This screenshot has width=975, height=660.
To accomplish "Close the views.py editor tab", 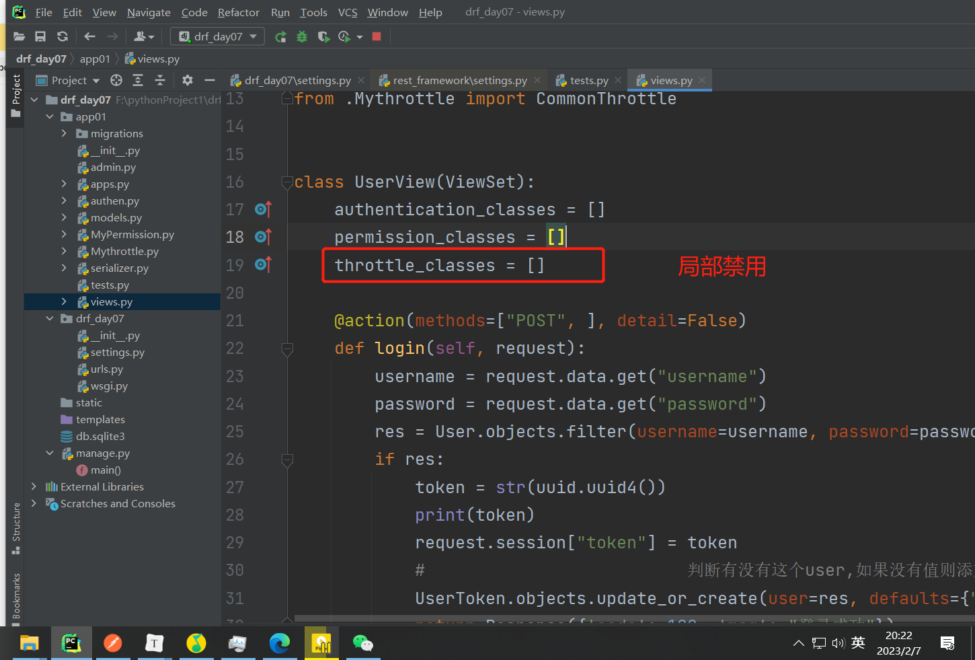I will 702,80.
